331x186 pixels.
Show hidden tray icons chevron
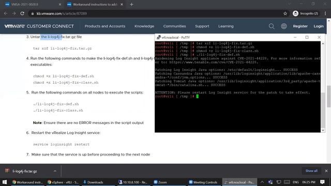(x=262, y=182)
